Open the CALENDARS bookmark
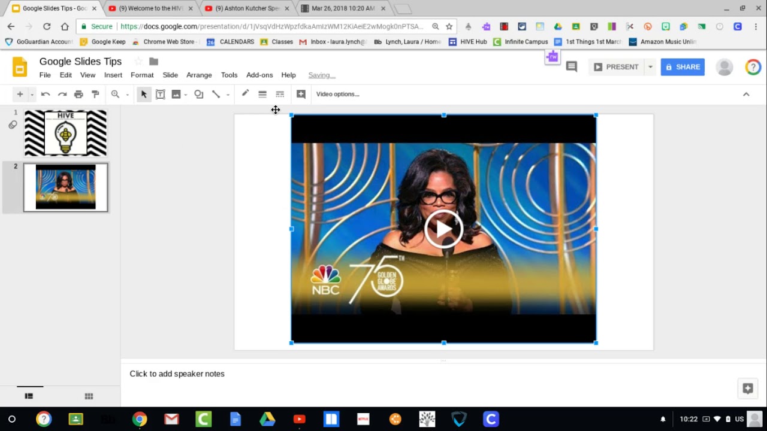767x431 pixels. [231, 42]
